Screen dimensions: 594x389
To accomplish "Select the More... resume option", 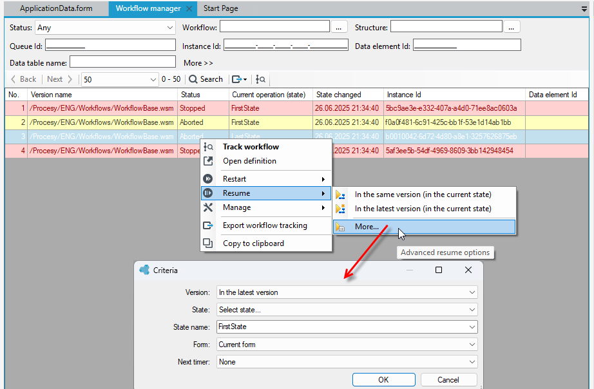I will [425, 227].
